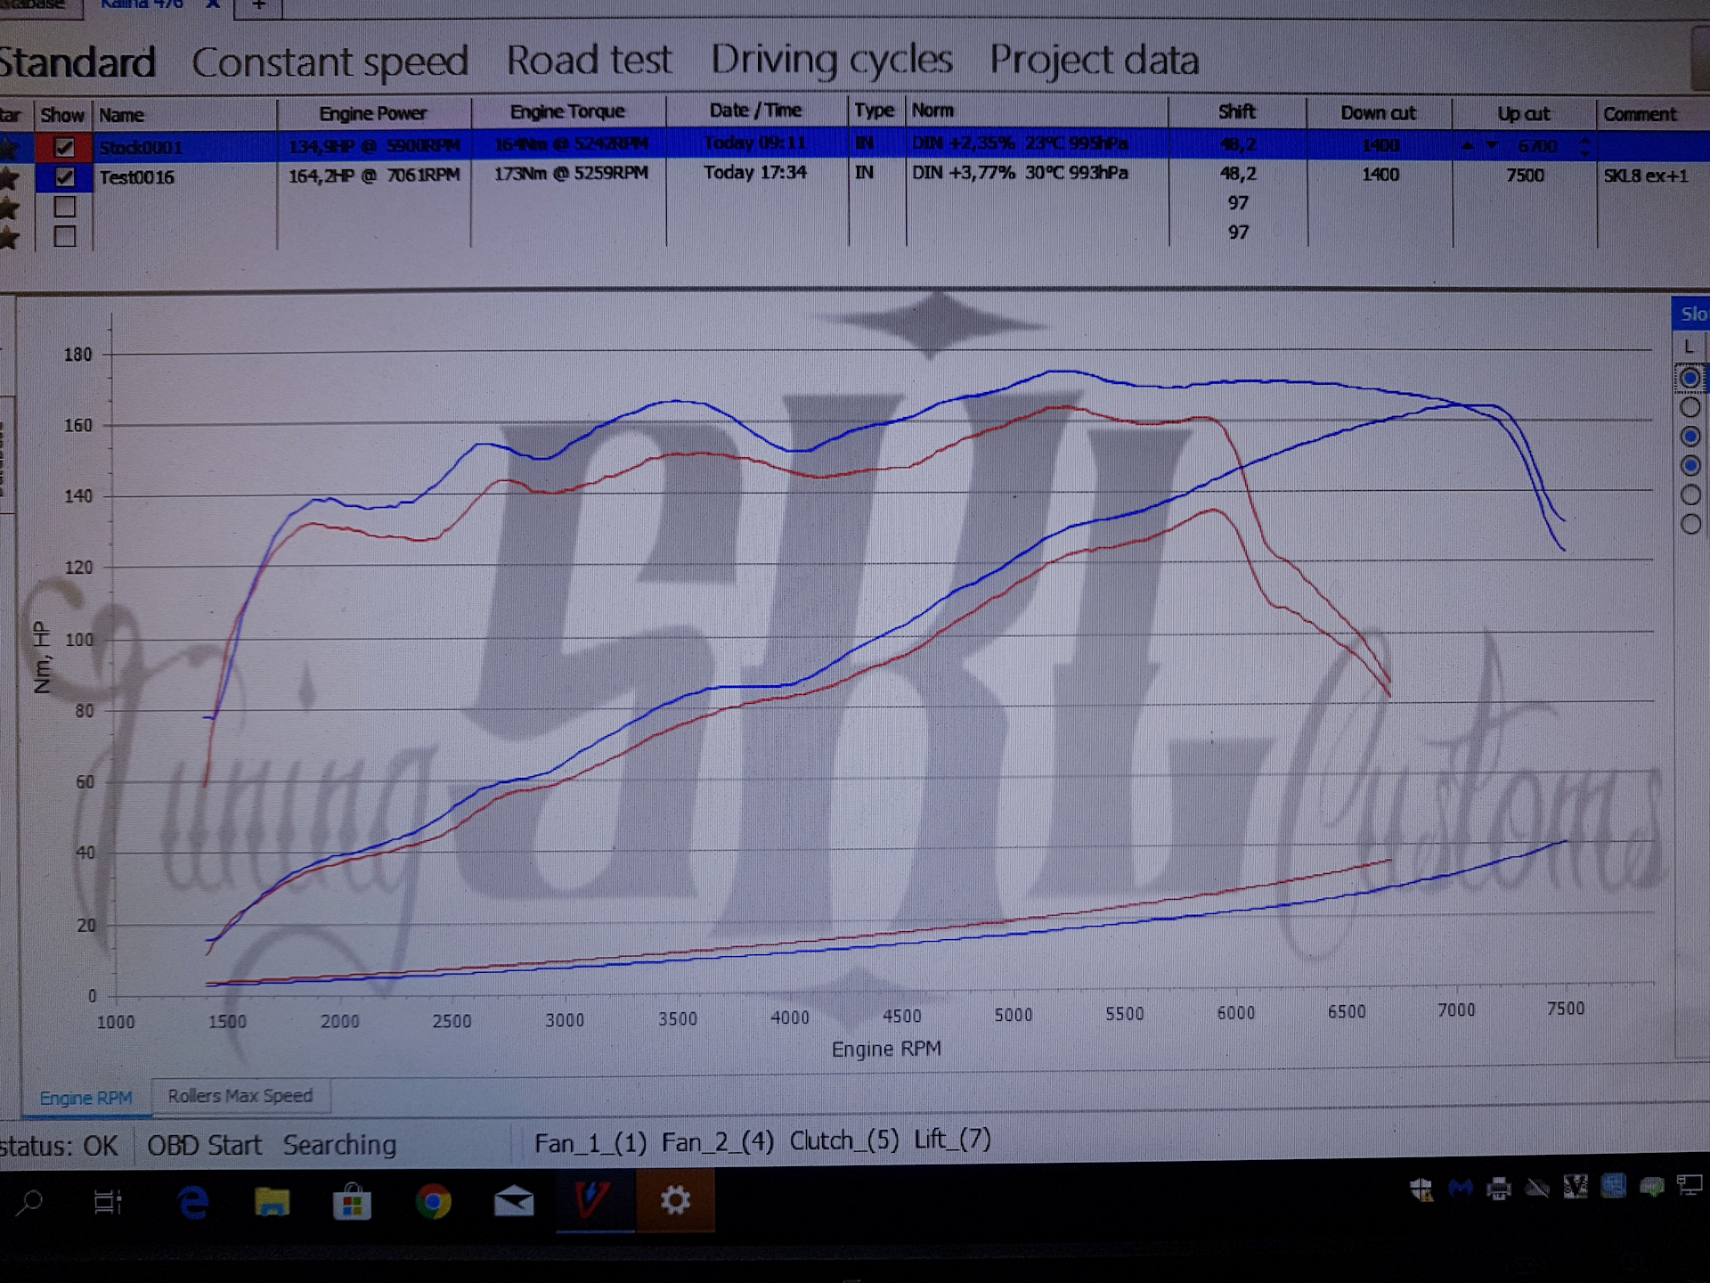Open the Mail app in the taskbar

pos(514,1203)
